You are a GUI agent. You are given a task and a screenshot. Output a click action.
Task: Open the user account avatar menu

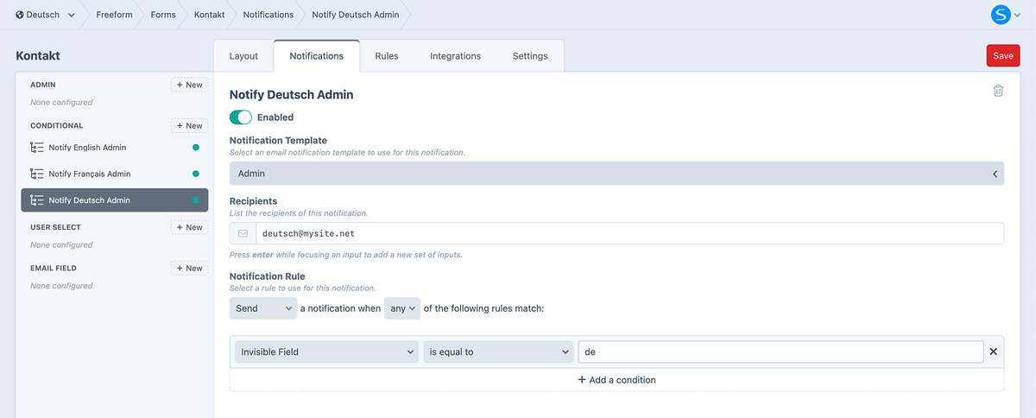(1007, 14)
